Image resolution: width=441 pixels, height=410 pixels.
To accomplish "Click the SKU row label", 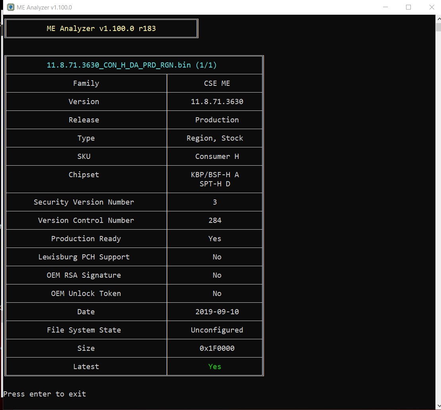I will (x=84, y=157).
